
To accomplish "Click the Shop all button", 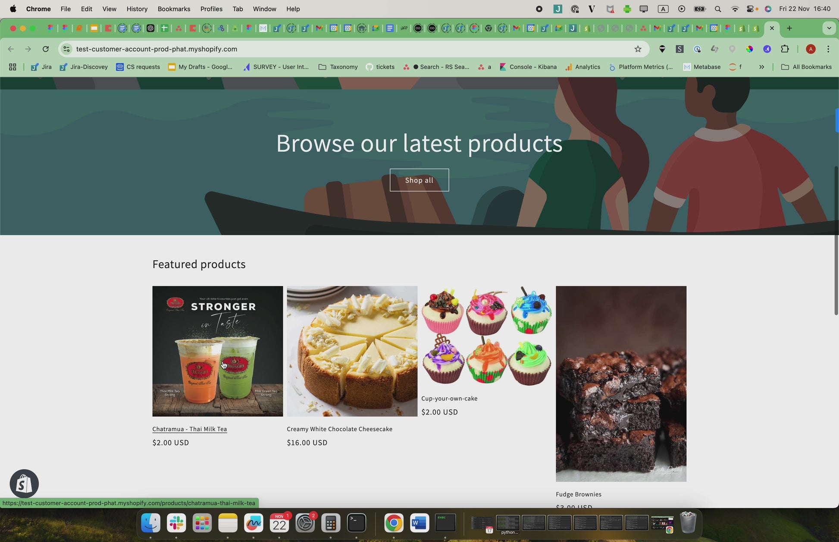I will 419,180.
